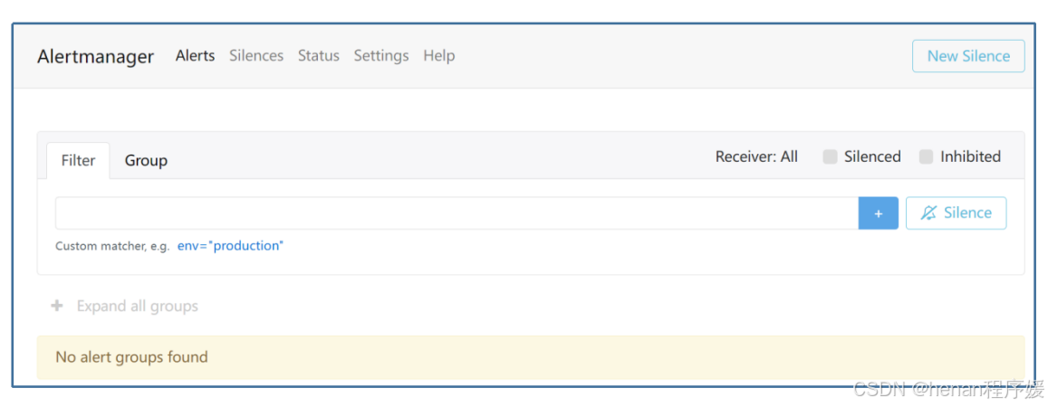
Task: Click the plus button to add filter matcher
Action: coord(879,213)
